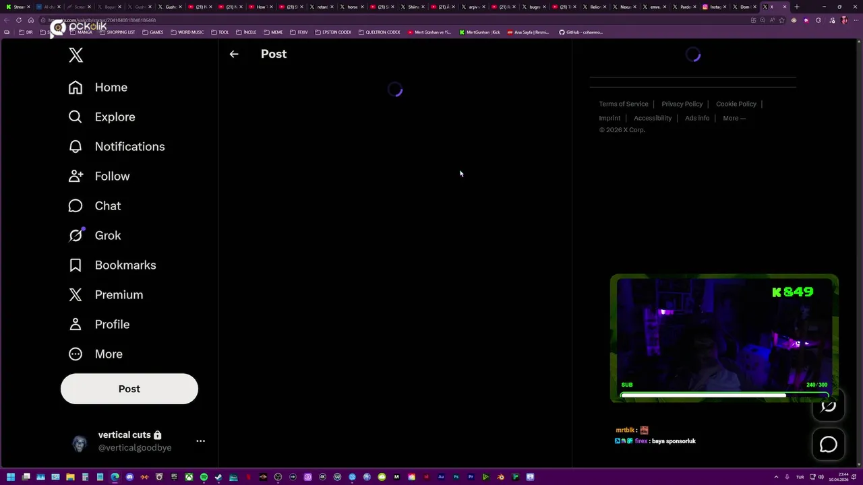Open account menu three dots
The height and width of the screenshot is (485, 863).
click(x=200, y=441)
